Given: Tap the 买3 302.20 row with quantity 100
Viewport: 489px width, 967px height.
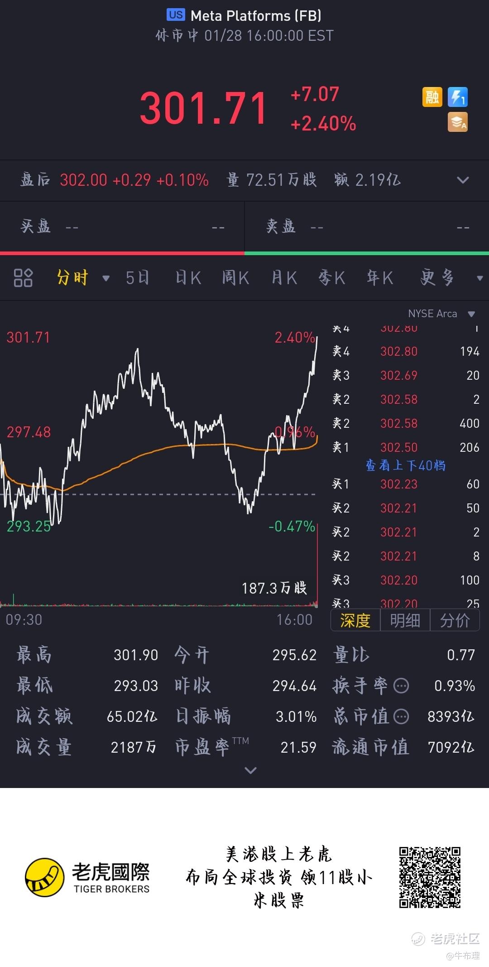Looking at the screenshot, I should [x=406, y=580].
